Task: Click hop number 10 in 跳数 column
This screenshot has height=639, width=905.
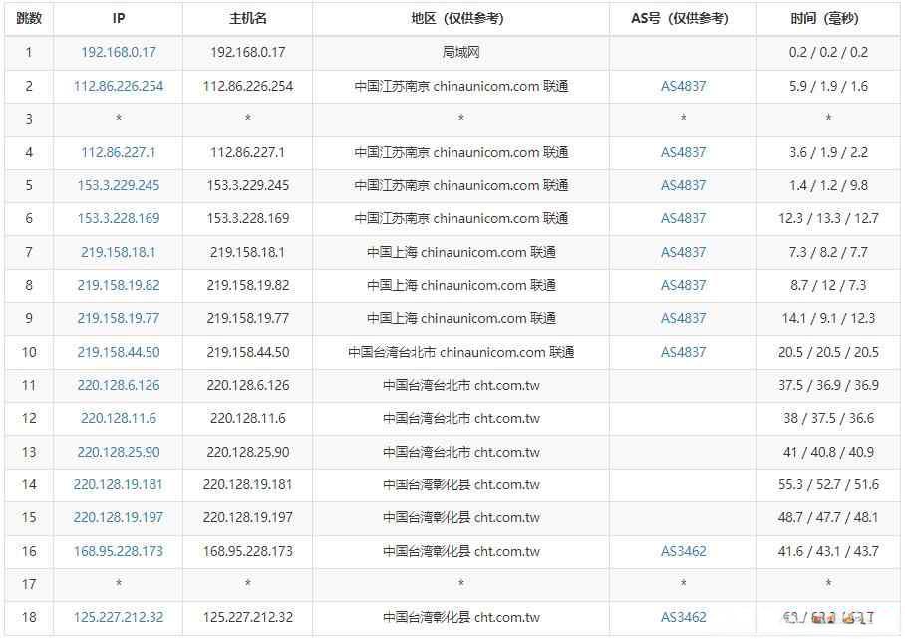Action: (29, 352)
